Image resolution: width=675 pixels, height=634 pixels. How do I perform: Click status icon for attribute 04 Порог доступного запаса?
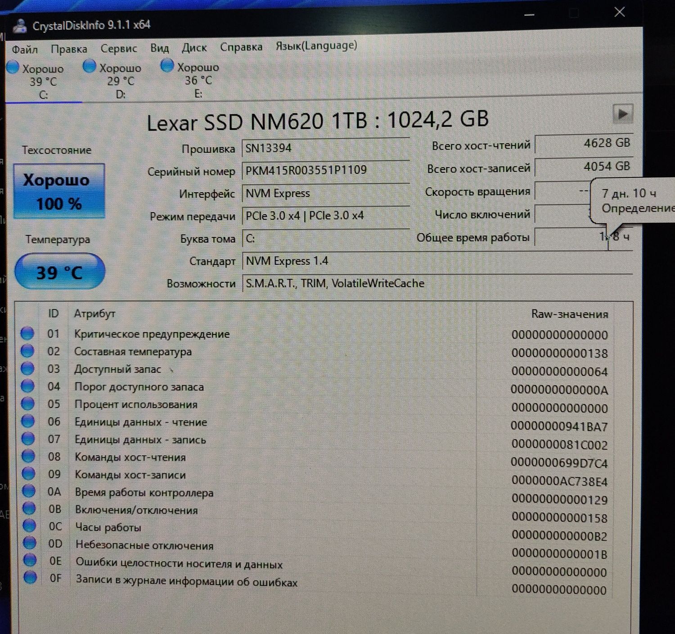pos(27,386)
